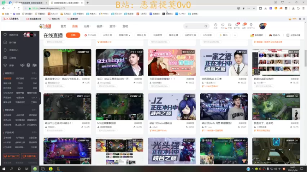Expand 网游竞技 full list
The width and height of the screenshot is (307, 172).
pyautogui.click(x=34, y=73)
